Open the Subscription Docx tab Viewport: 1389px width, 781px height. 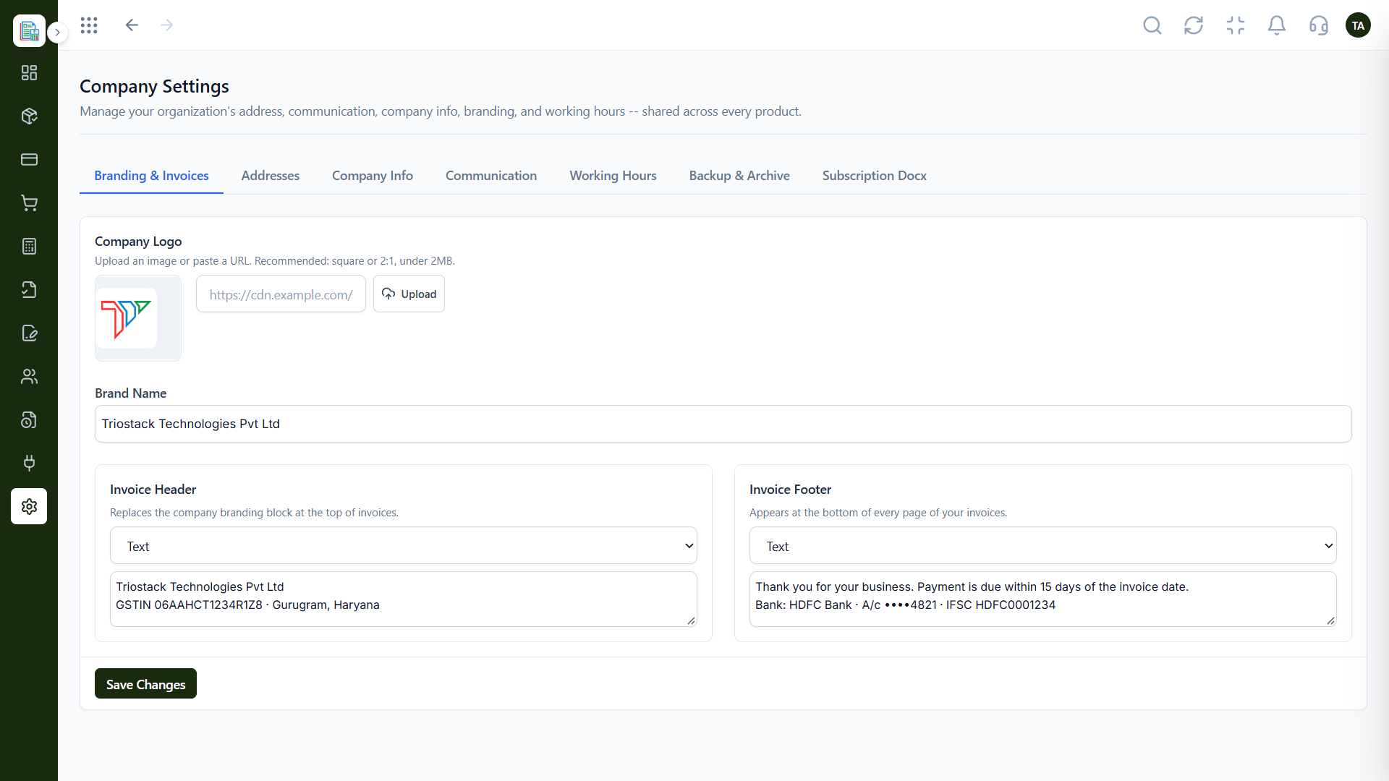point(874,176)
